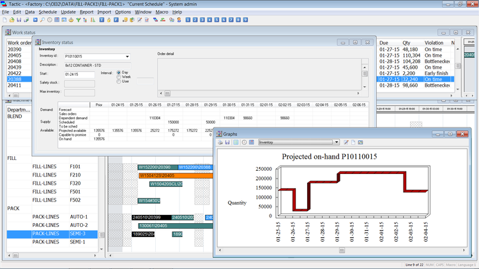Click the green funnel filter toolbar icon

pyautogui.click(x=78, y=20)
